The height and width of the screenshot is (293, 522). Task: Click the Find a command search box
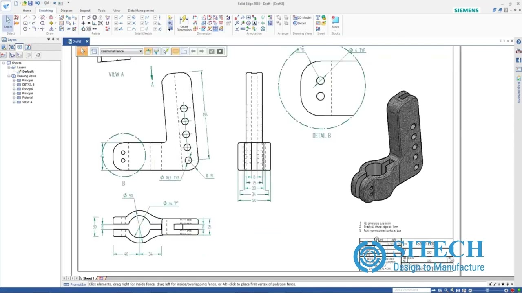click(411, 290)
